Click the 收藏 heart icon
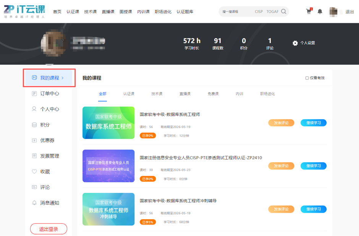This screenshot has width=359, height=236. click(x=34, y=172)
